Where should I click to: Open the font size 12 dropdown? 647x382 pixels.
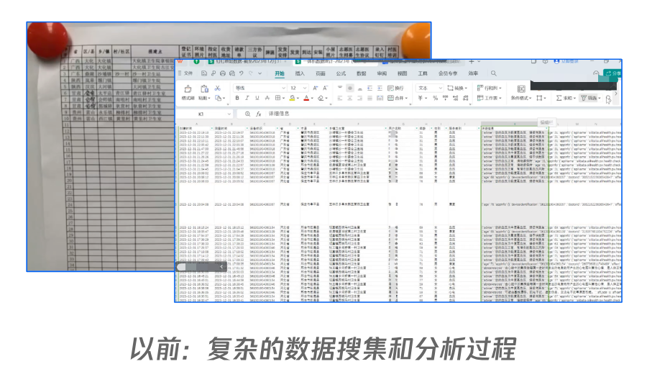[298, 88]
